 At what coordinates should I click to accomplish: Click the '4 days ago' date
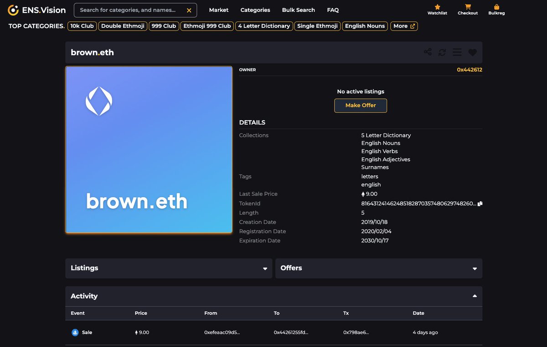pos(425,332)
